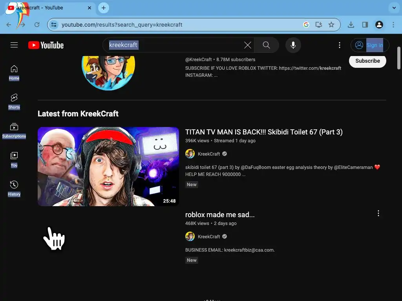Click the Google icon in address bar
Image resolution: width=402 pixels, height=301 pixels.
[306, 25]
